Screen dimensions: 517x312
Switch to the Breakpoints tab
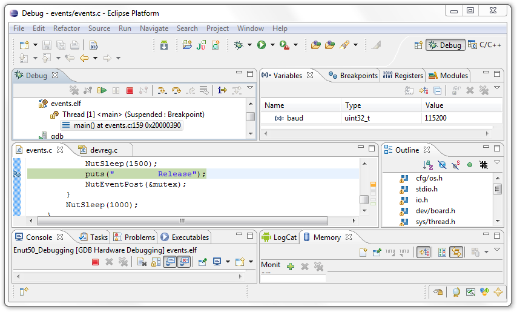[x=353, y=76]
